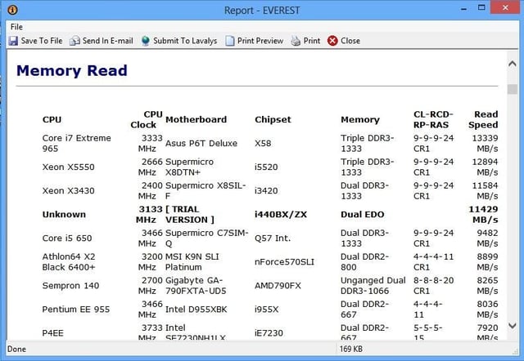Click the Memory Read heading
The width and height of the screenshot is (524, 361).
click(72, 71)
